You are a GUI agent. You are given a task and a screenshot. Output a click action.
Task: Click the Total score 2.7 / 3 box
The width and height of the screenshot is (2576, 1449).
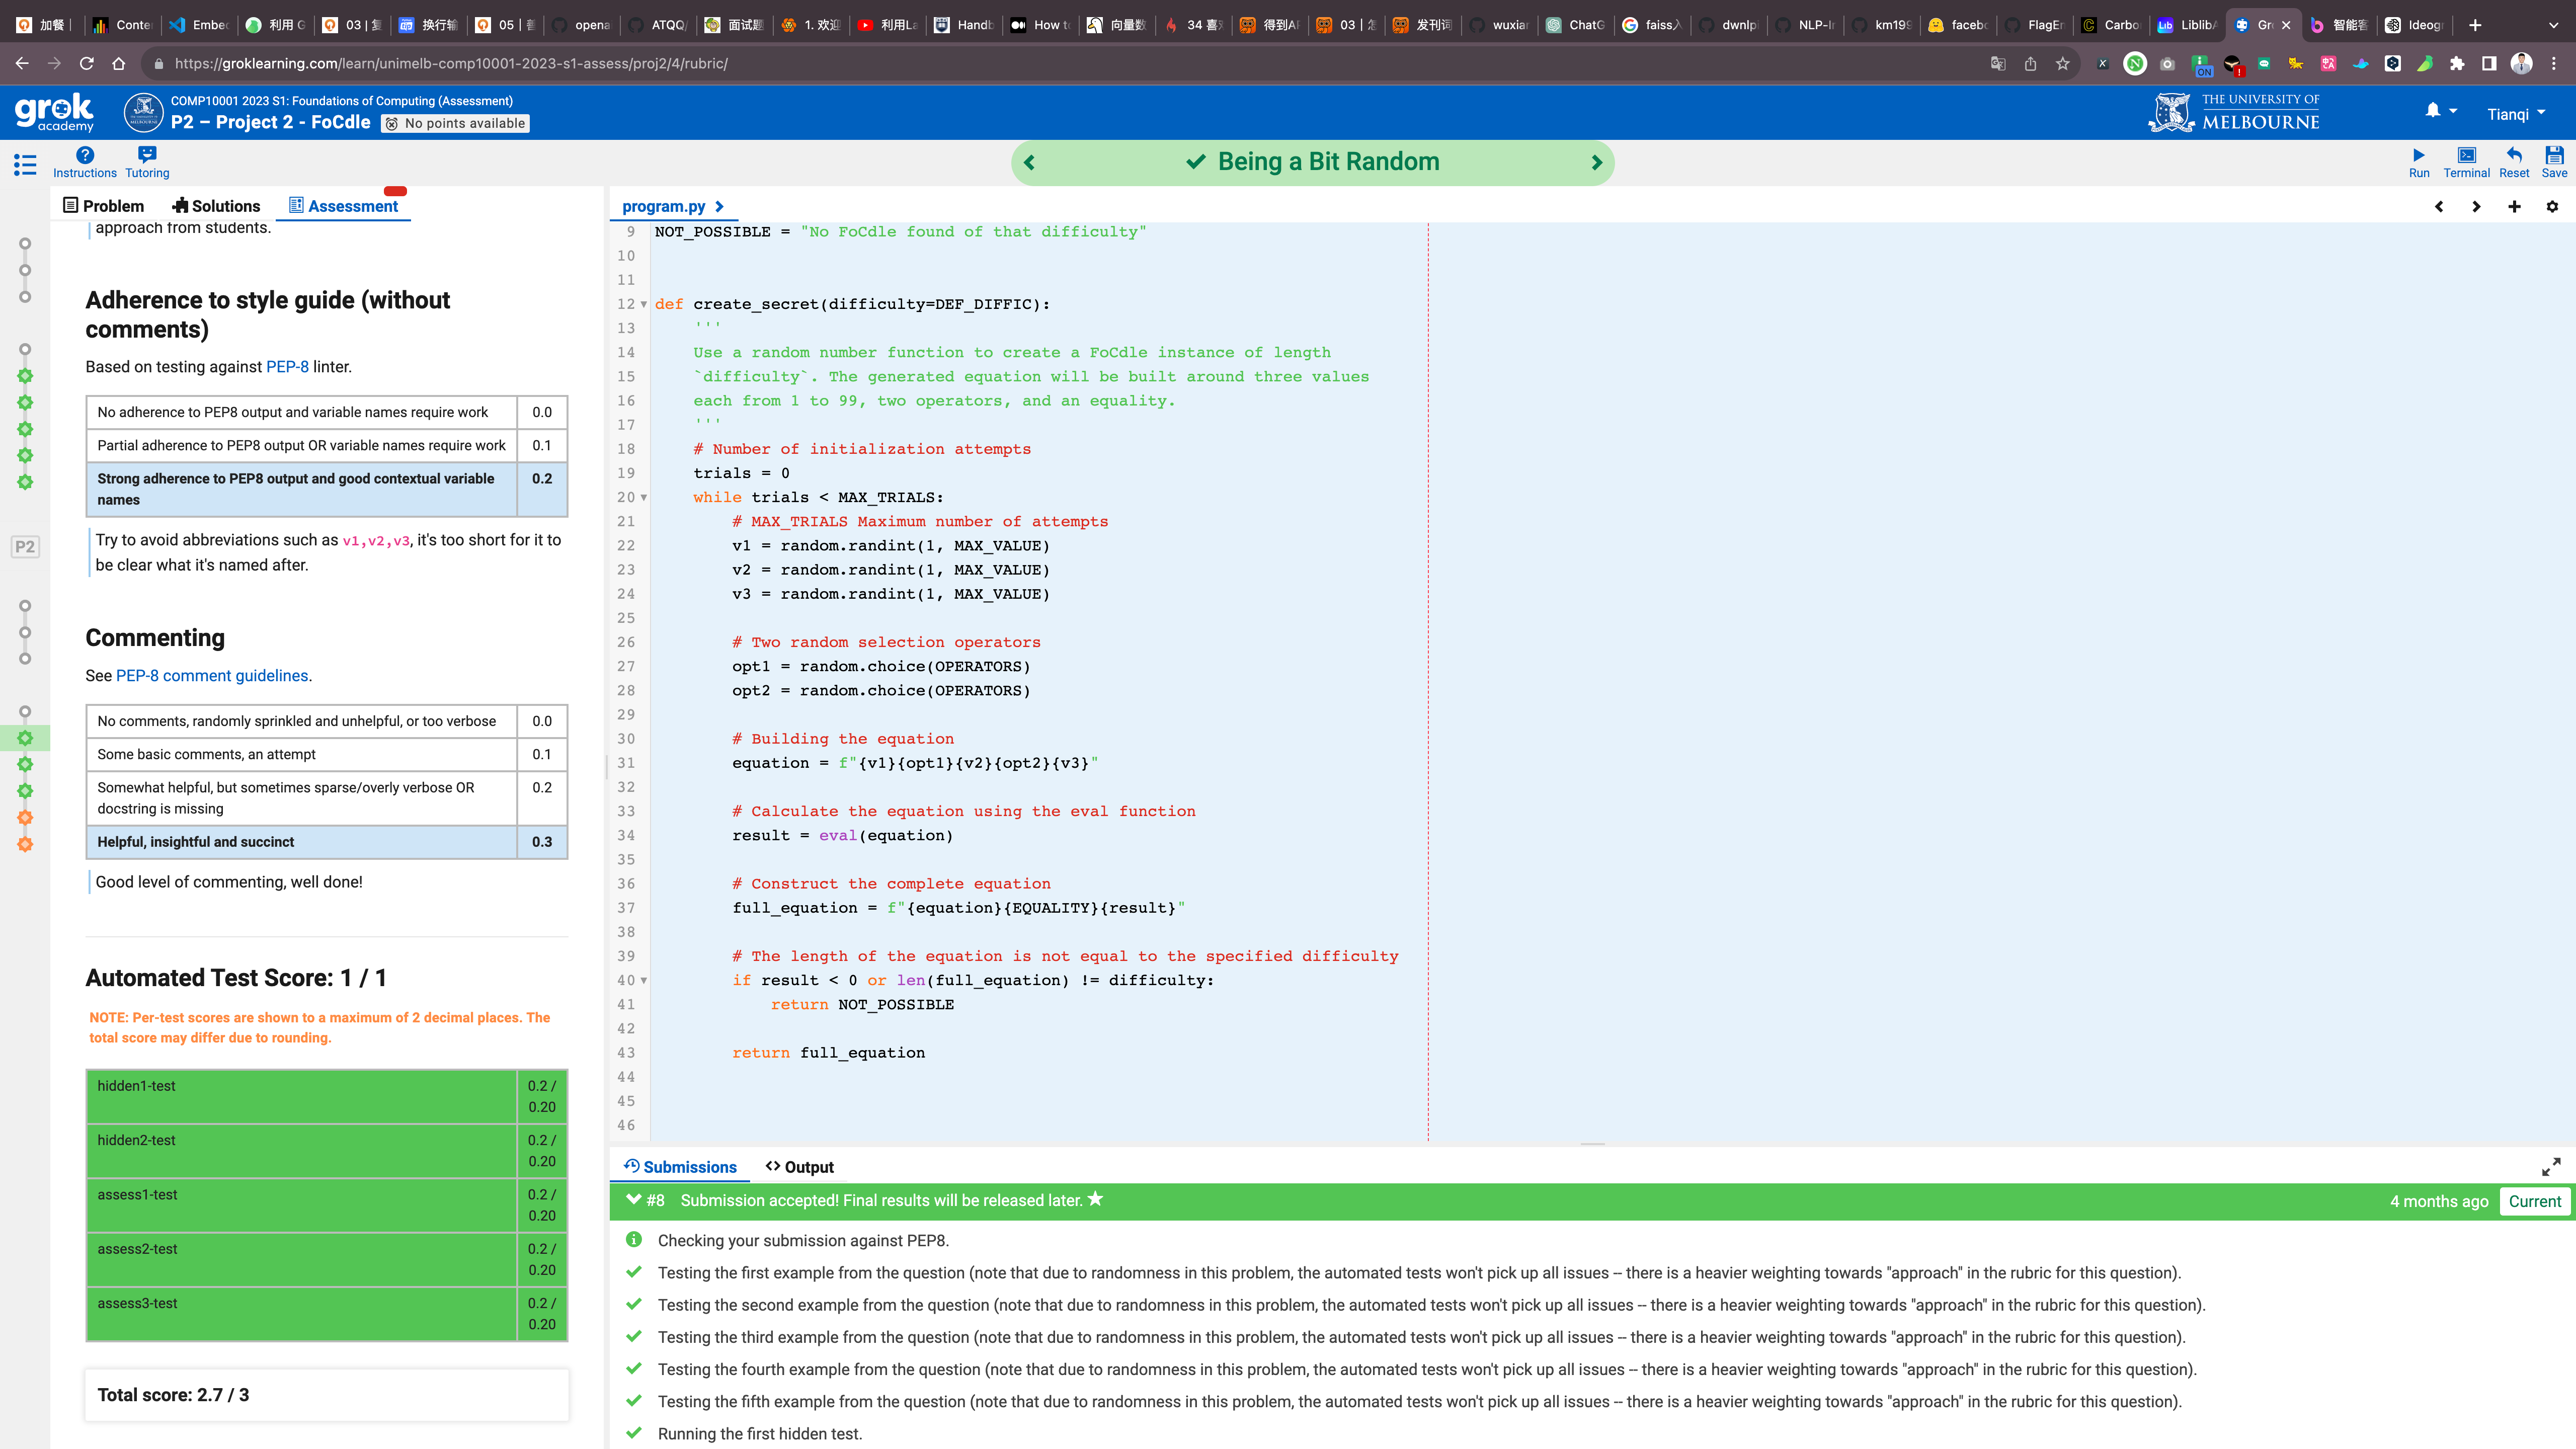point(327,1395)
